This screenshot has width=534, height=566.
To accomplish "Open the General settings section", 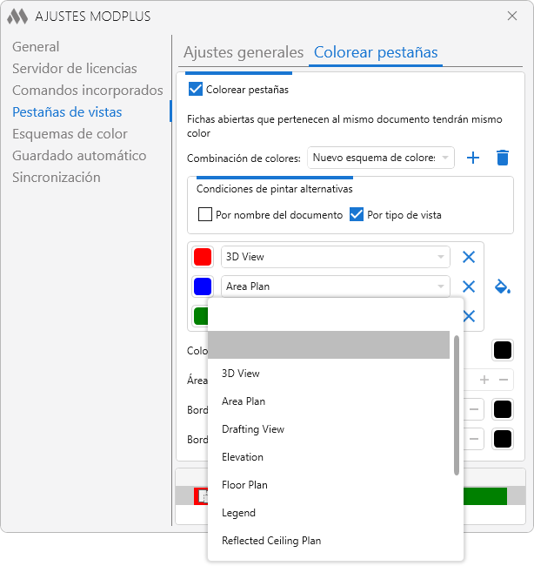I will [36, 47].
